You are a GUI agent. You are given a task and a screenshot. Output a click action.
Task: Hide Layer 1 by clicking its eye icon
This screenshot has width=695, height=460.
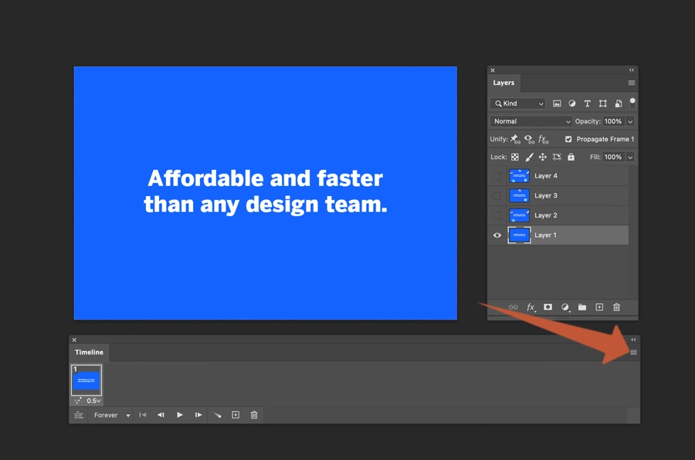coord(497,235)
